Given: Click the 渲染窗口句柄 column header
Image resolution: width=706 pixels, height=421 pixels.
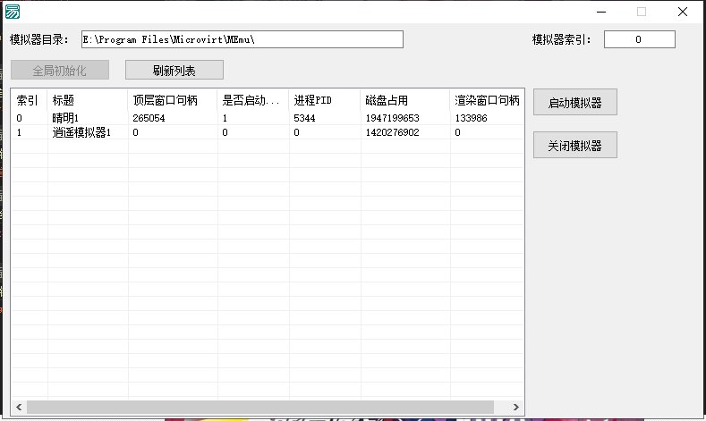Looking at the screenshot, I should tap(486, 100).
